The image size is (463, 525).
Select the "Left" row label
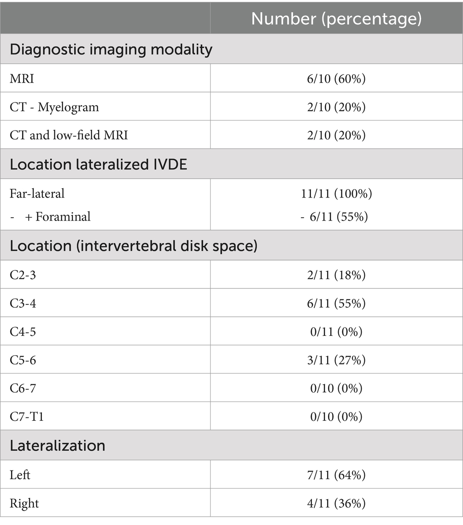[x=20, y=475]
